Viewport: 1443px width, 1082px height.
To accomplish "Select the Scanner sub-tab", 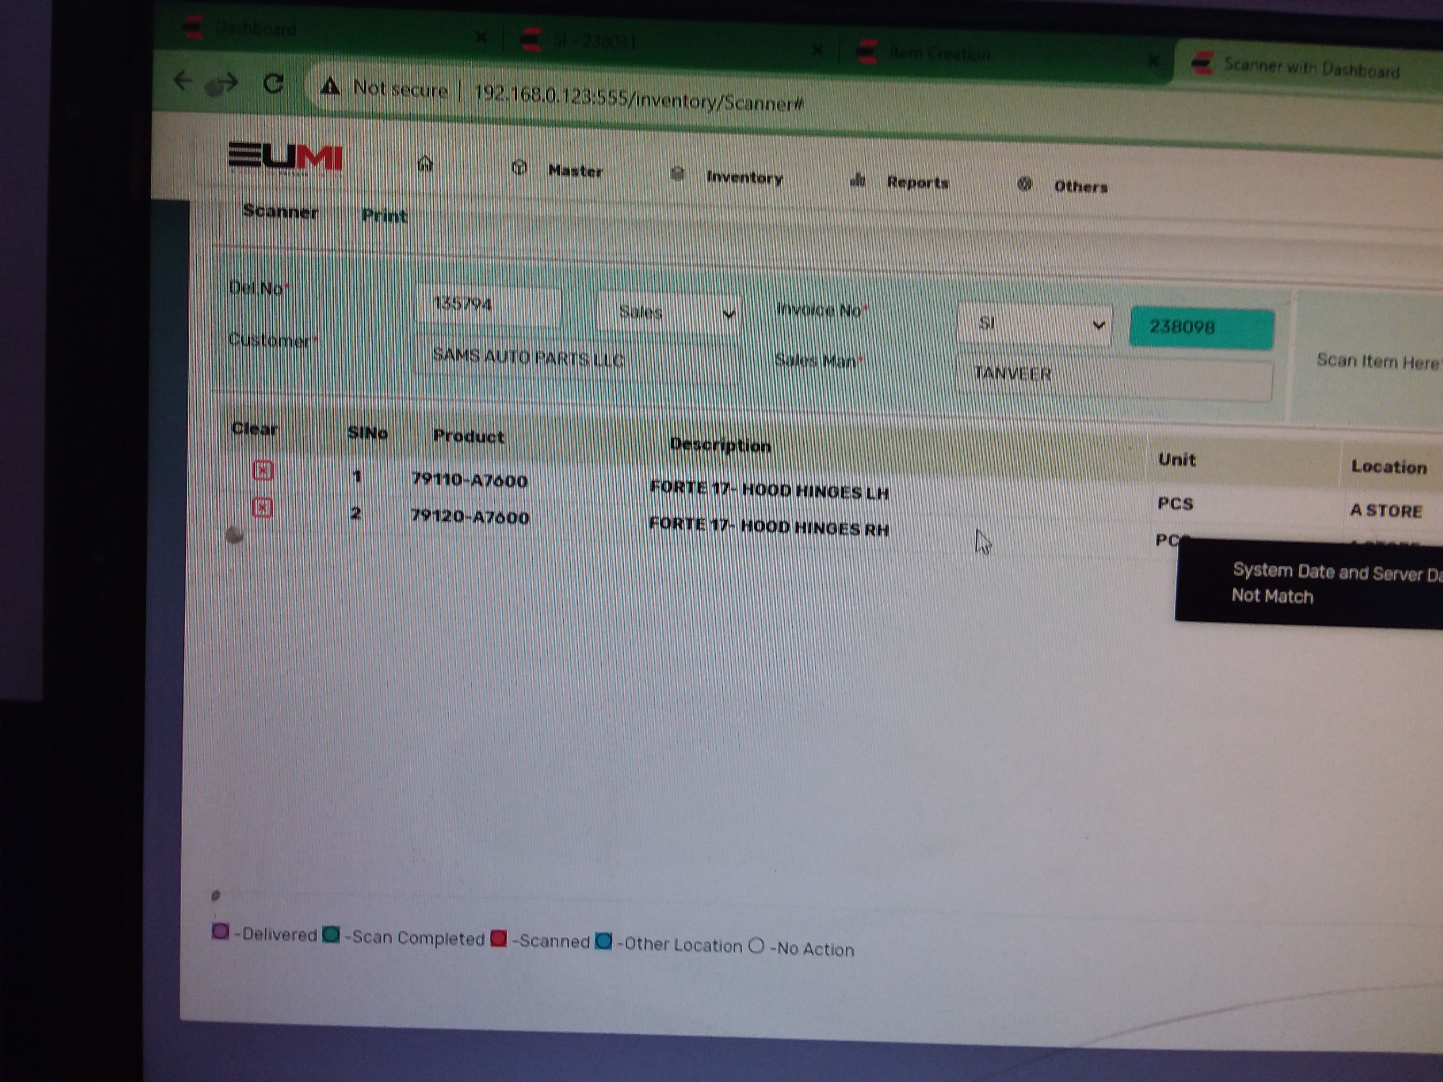I will (x=281, y=211).
